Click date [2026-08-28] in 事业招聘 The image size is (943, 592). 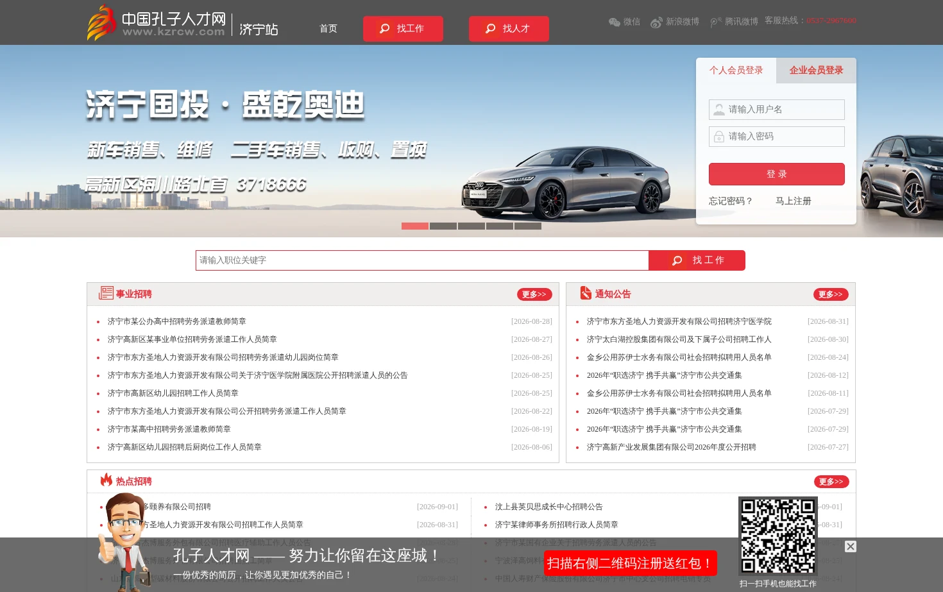532,321
